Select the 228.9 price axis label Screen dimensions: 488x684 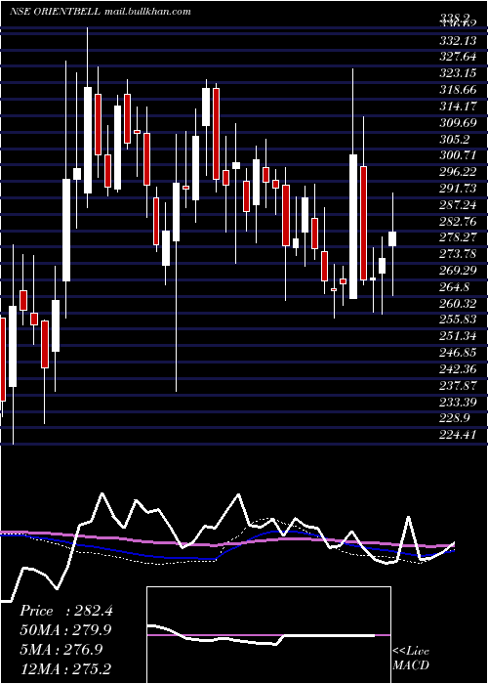point(454,418)
